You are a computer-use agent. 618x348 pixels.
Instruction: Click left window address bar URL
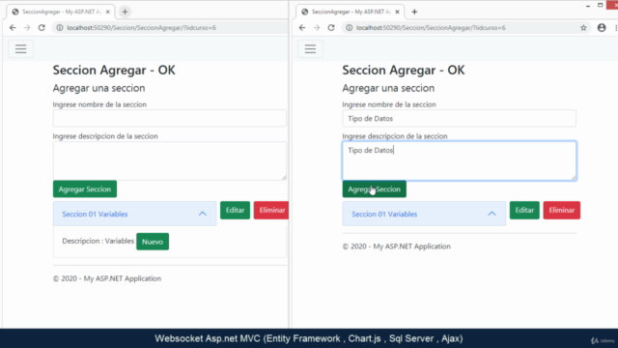(141, 28)
